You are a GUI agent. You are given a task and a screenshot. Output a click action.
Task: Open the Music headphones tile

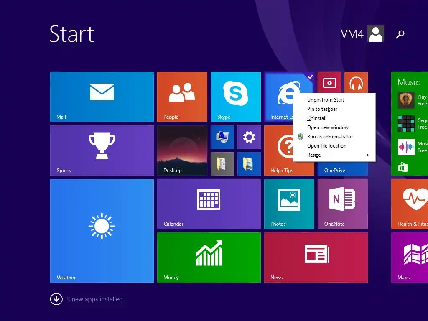click(356, 82)
